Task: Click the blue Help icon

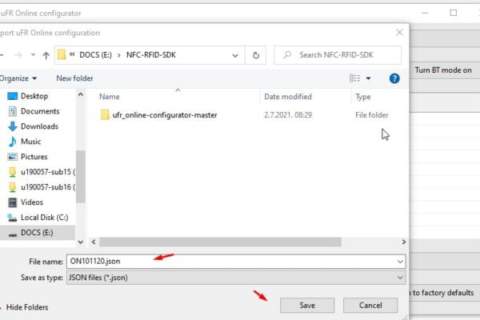Action: pyautogui.click(x=394, y=78)
